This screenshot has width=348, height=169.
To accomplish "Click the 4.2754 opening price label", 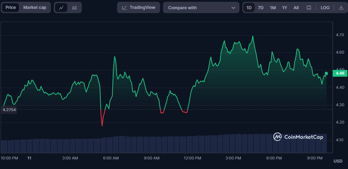I will [x=9, y=110].
